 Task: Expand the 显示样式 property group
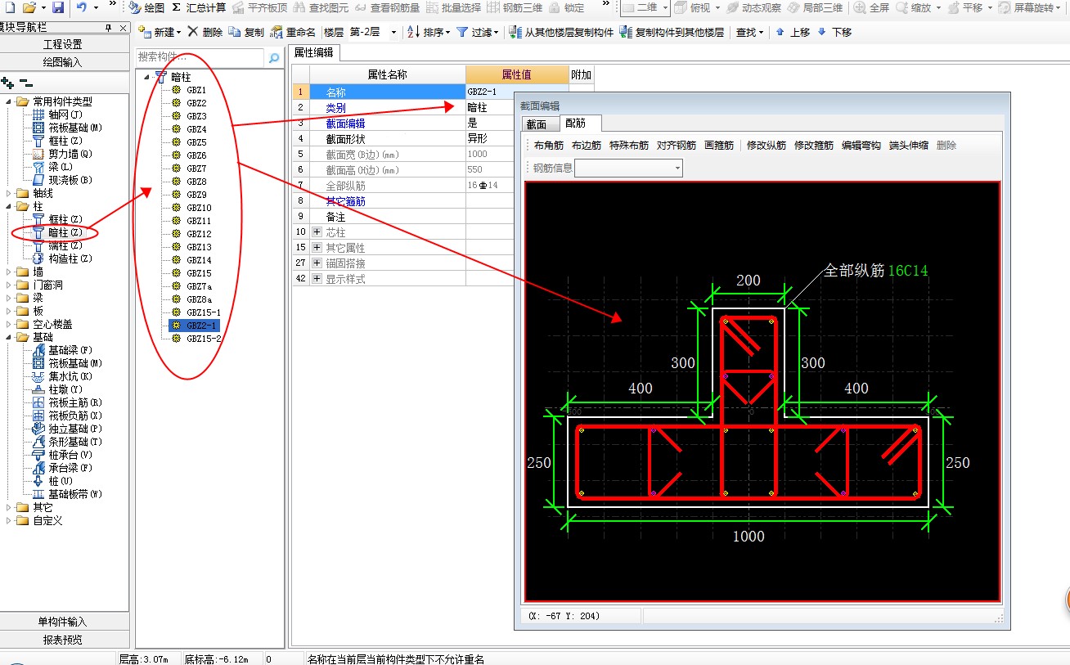click(317, 279)
